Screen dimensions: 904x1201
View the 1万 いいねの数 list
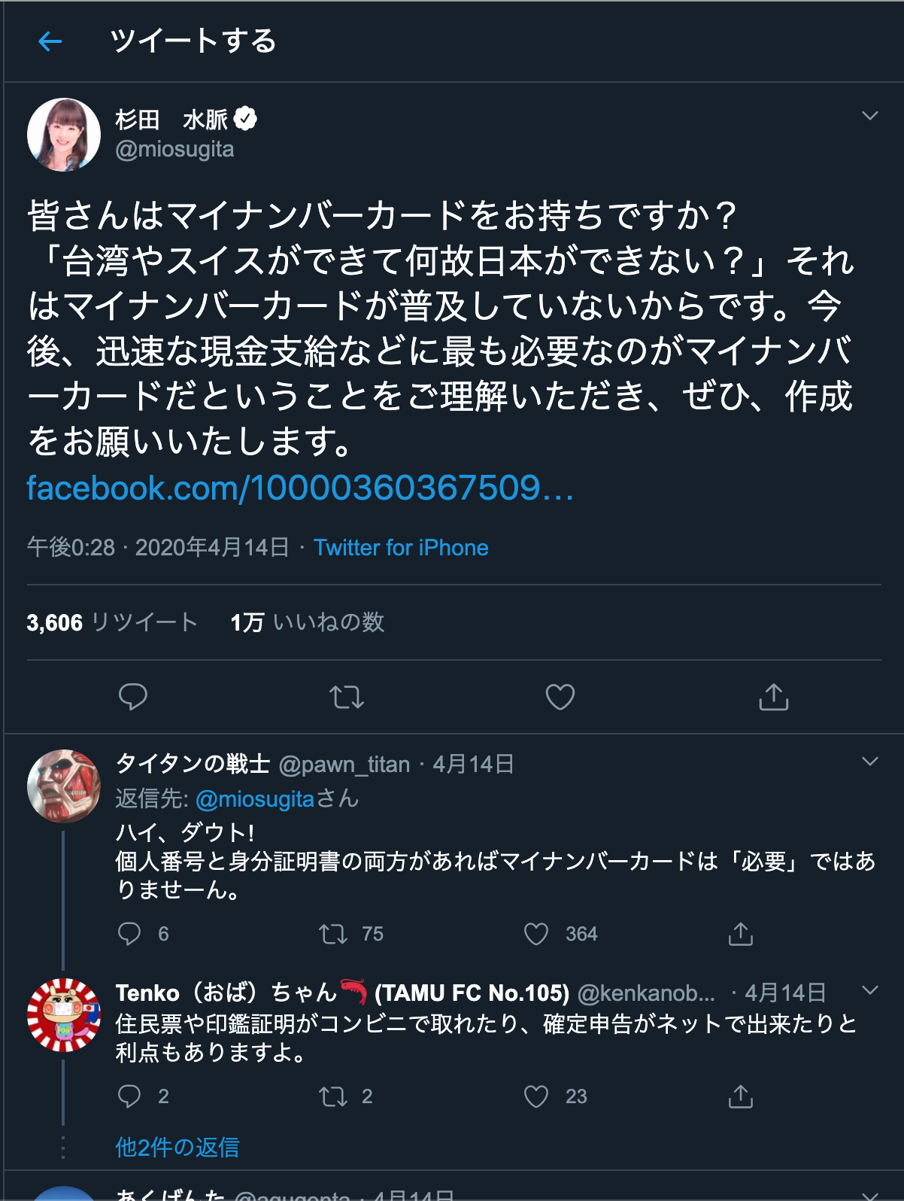coord(308,622)
